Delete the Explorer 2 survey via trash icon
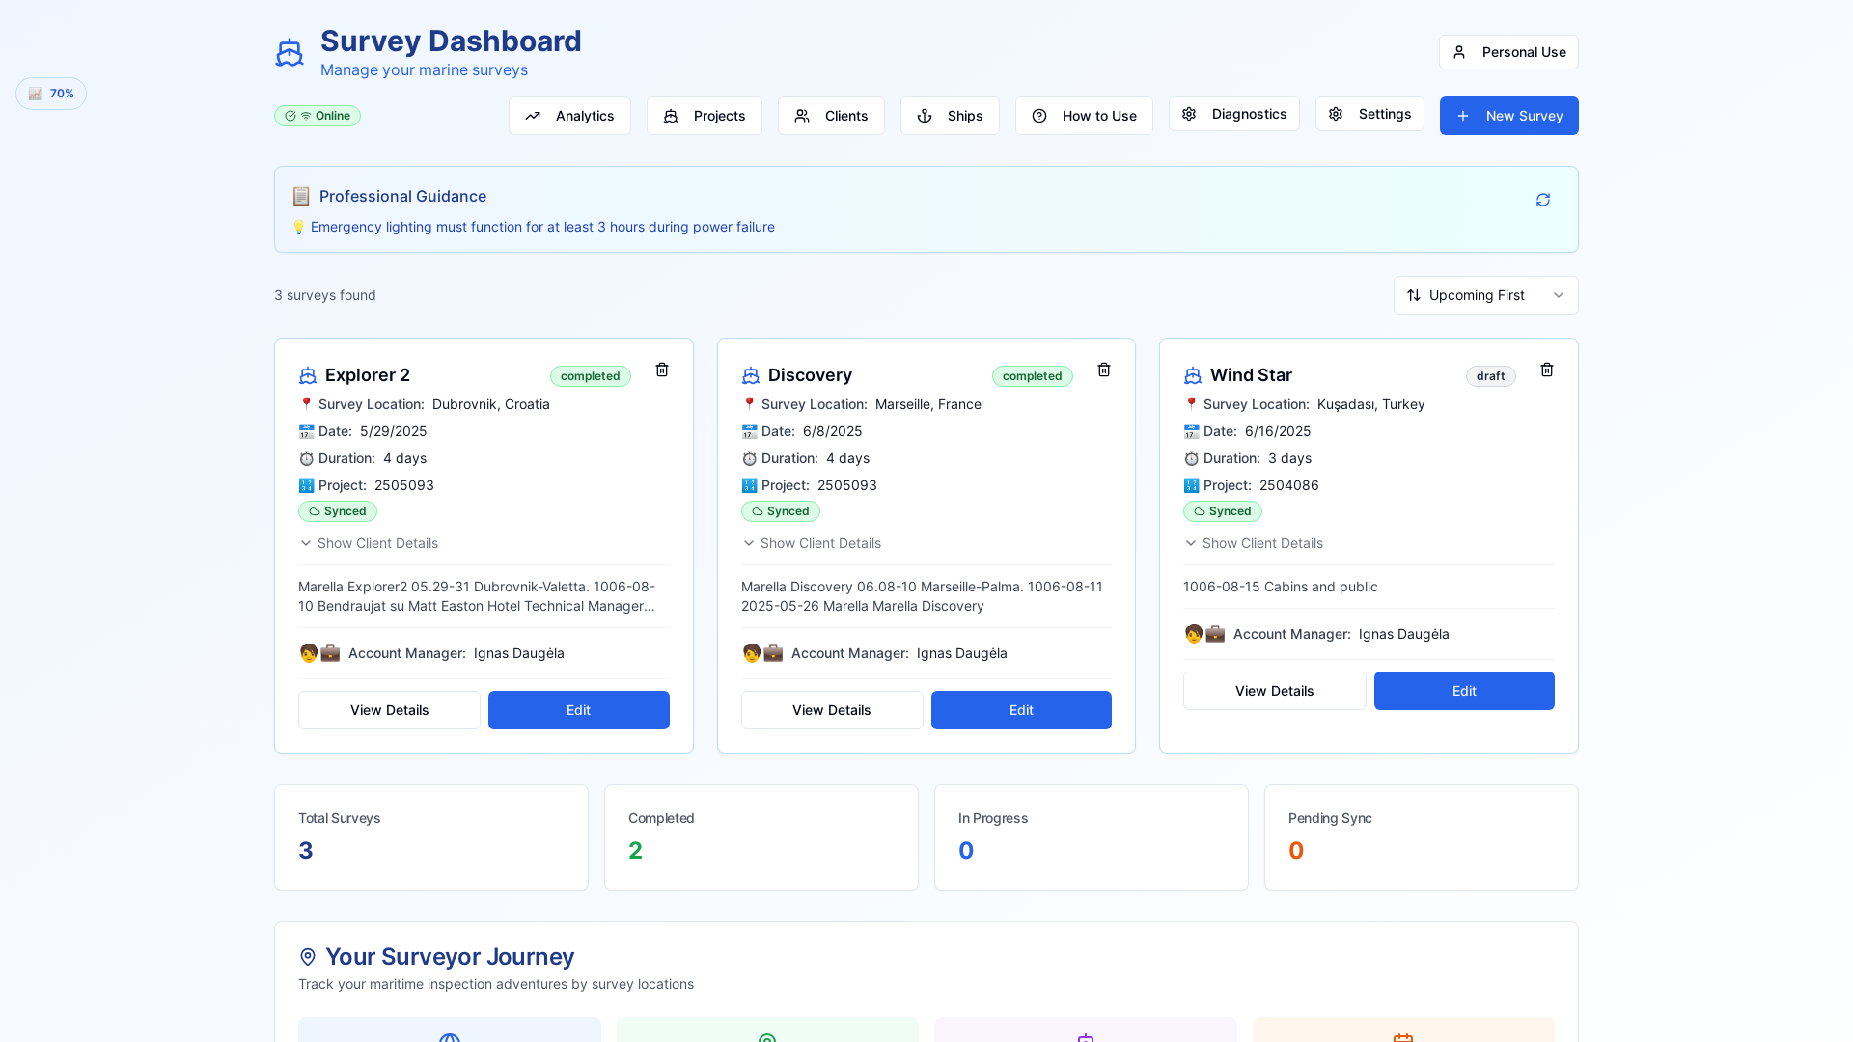This screenshot has width=1853, height=1042. click(x=662, y=370)
